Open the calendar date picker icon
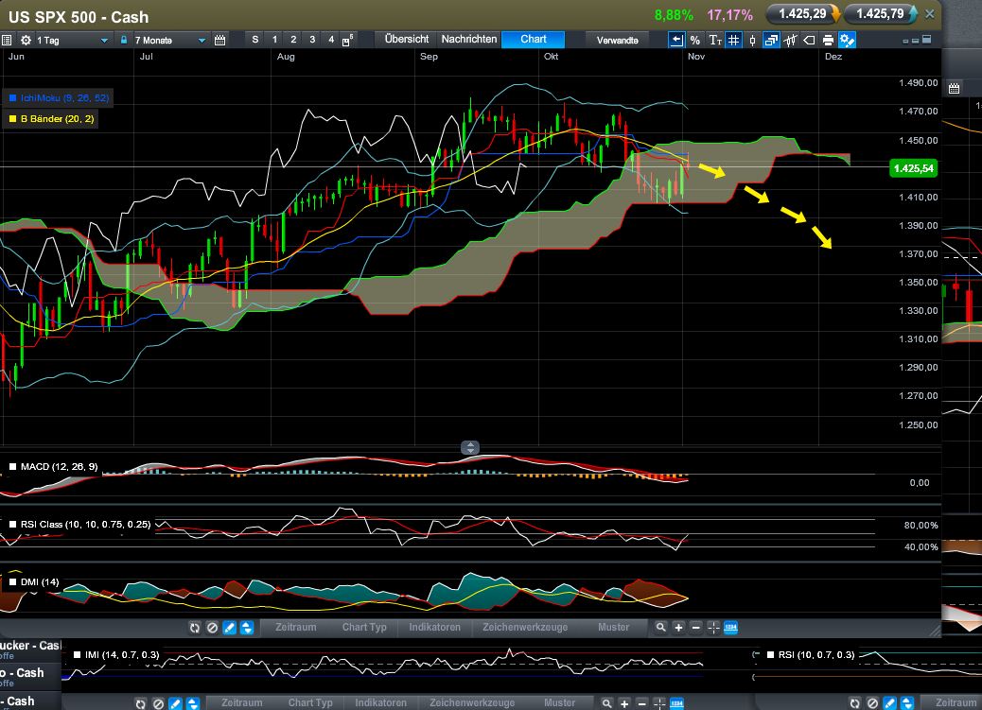 tap(219, 40)
